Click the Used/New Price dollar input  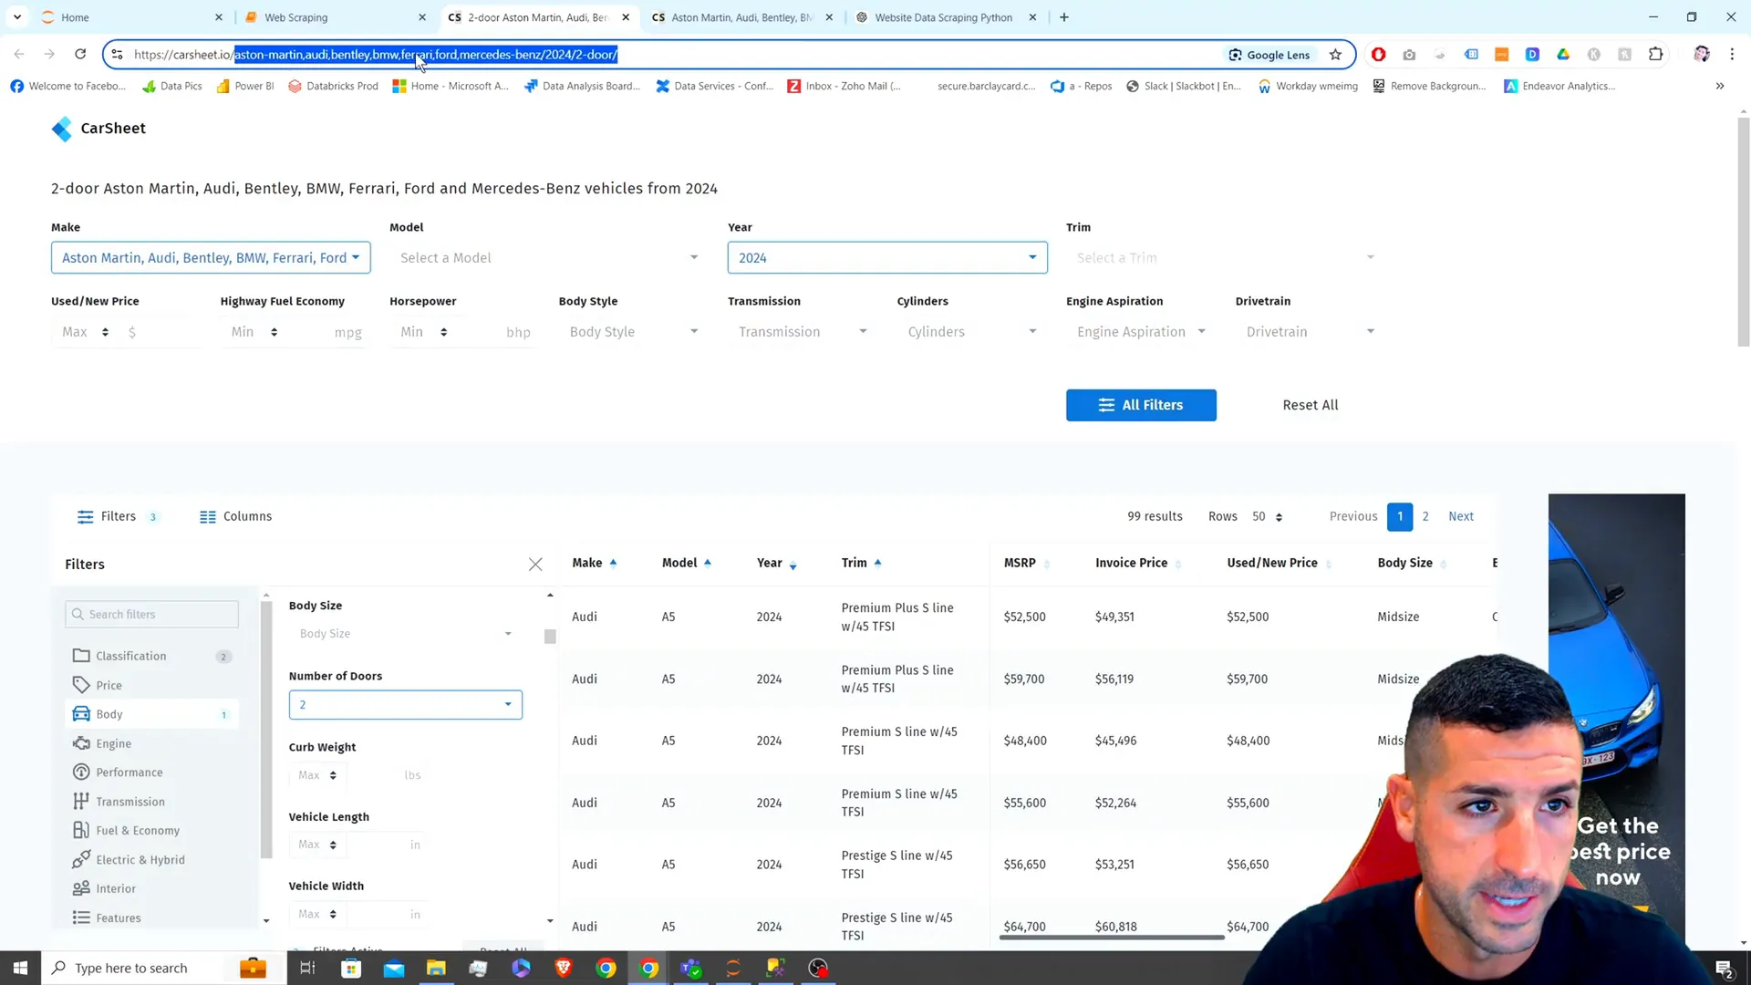pos(161,332)
